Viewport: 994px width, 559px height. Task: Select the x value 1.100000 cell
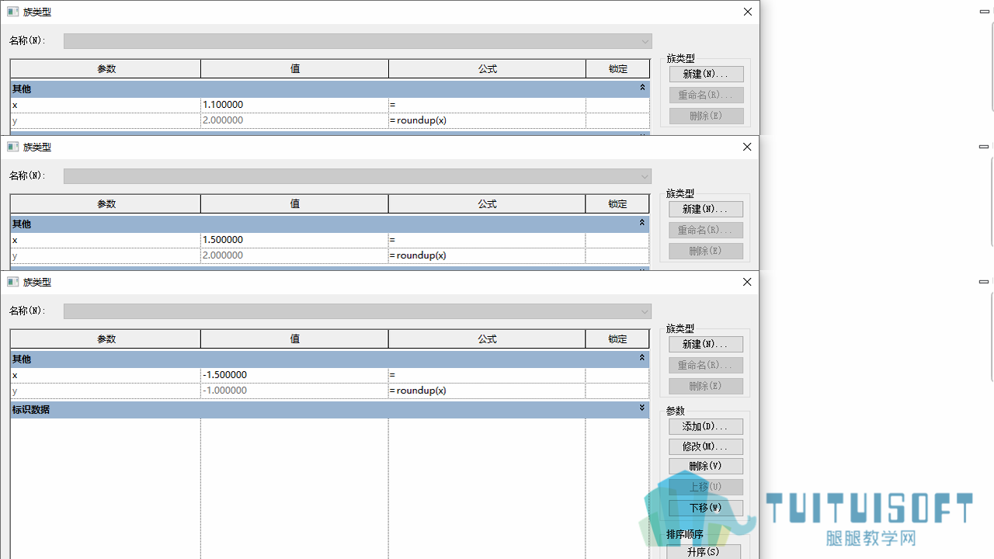click(x=294, y=105)
